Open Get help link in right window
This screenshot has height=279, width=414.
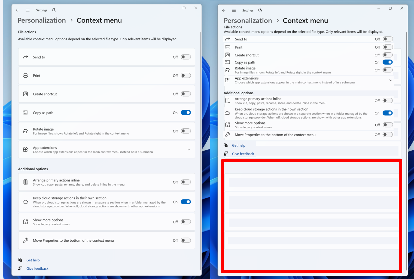pyautogui.click(x=239, y=145)
